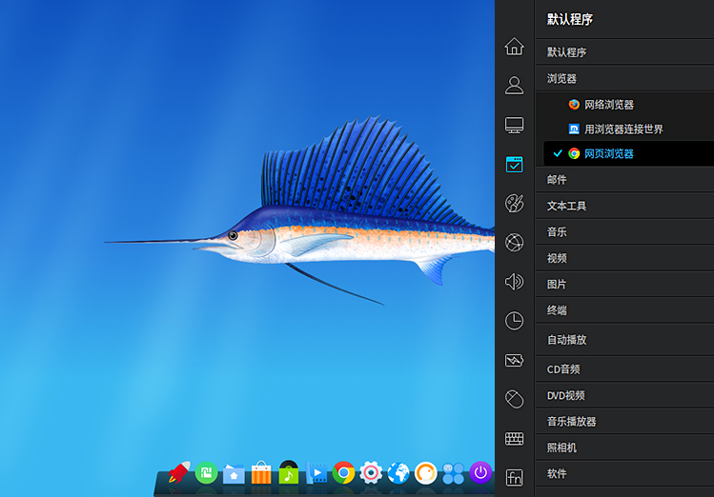This screenshot has height=497, width=714.
Task: Select 网络浏览器 Firefox as default browser
Action: point(608,105)
